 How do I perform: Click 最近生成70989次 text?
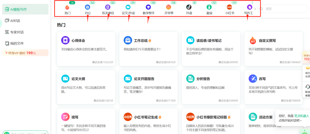pos(291,100)
